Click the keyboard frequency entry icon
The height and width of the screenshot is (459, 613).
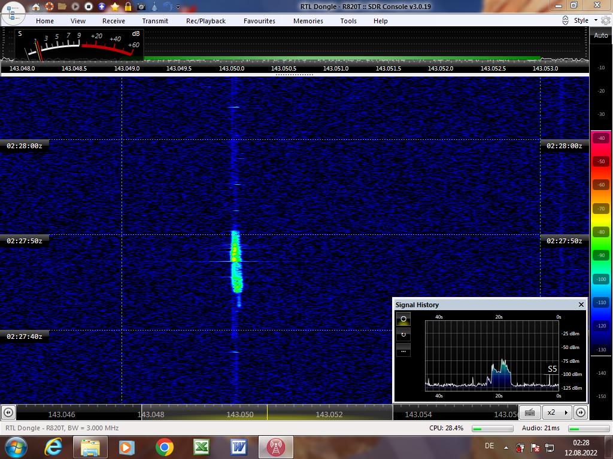pyautogui.click(x=530, y=412)
